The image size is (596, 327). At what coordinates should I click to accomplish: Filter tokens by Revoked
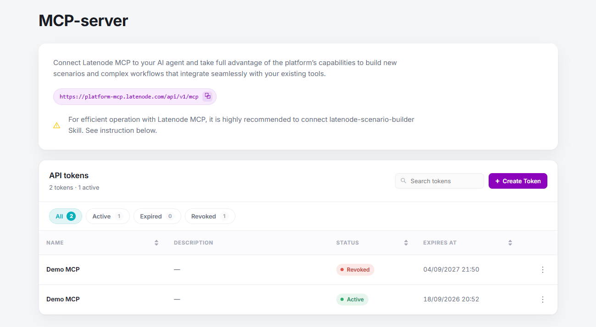tap(210, 216)
